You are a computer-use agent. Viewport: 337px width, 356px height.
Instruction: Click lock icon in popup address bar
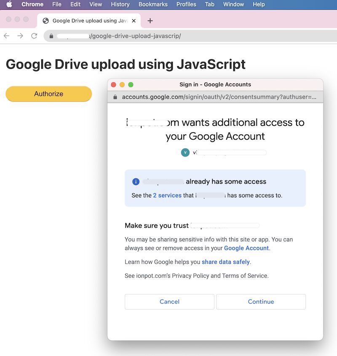115,97
